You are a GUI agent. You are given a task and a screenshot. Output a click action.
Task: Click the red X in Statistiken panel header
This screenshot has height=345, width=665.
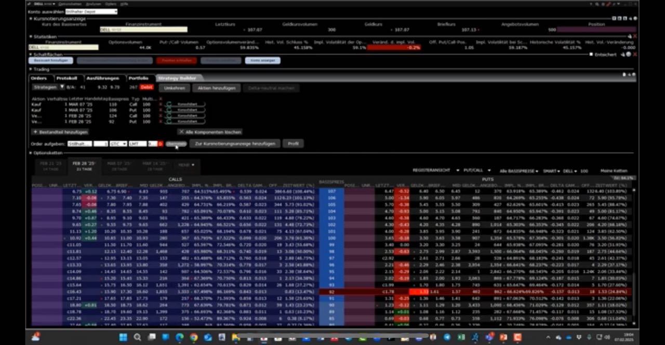[634, 36]
